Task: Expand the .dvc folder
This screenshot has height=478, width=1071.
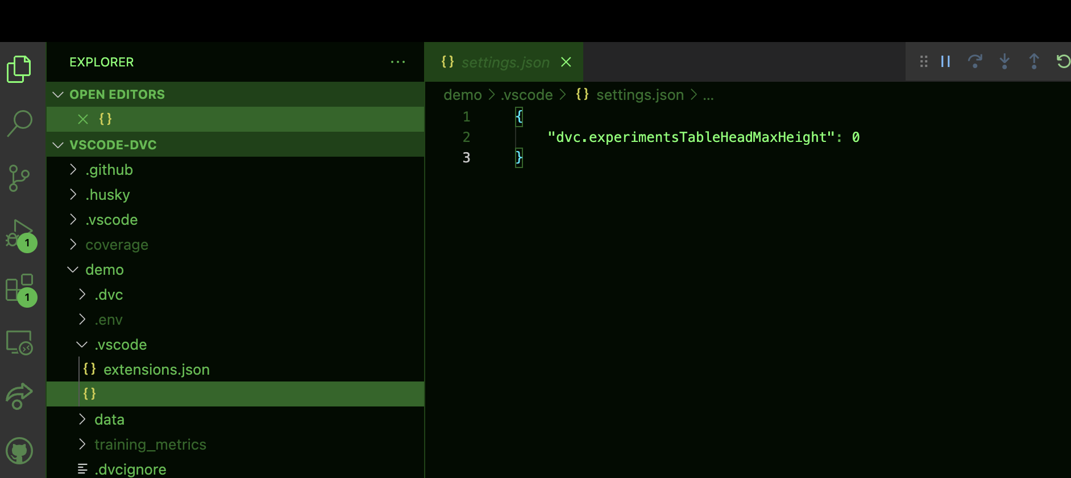Action: pyautogui.click(x=82, y=295)
